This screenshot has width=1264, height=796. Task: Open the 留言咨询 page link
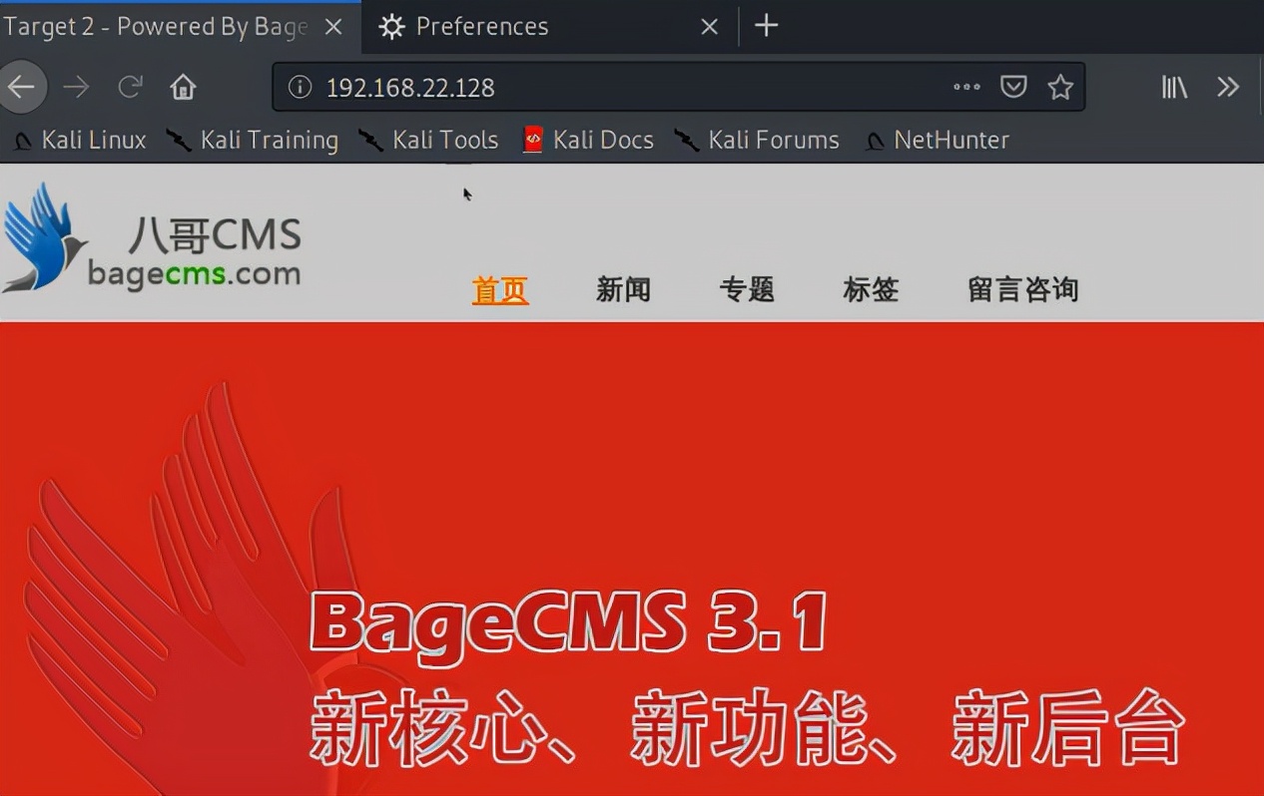click(x=1022, y=289)
